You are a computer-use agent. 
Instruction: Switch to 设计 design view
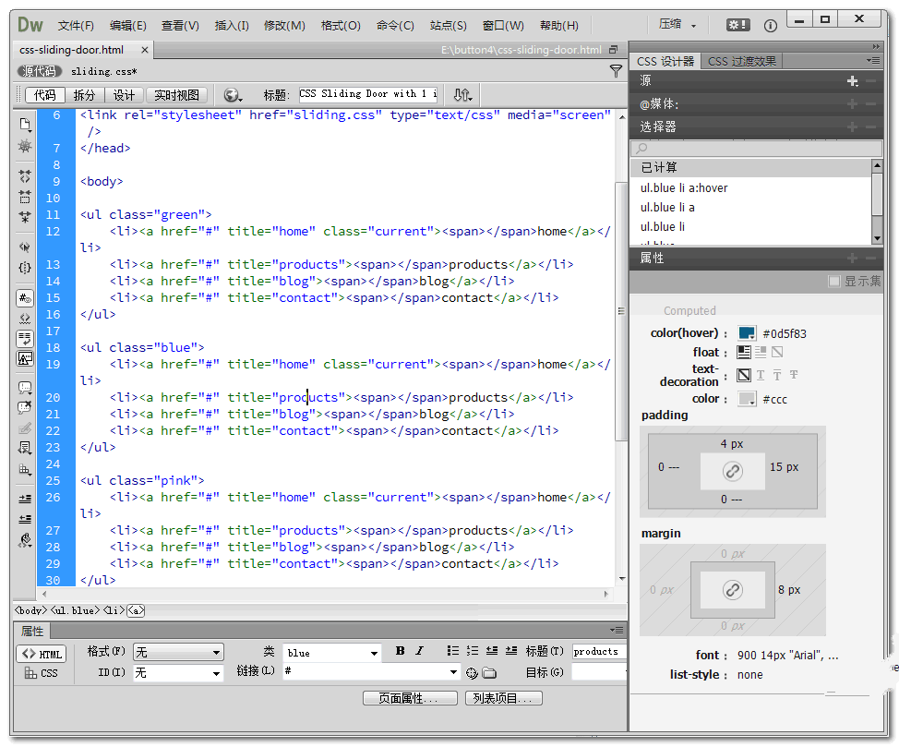coord(124,95)
